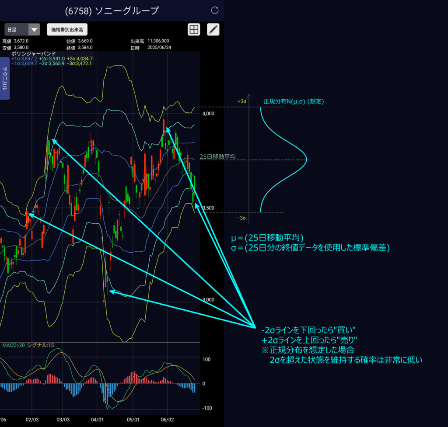Click the シグナル:15 label

(40, 345)
